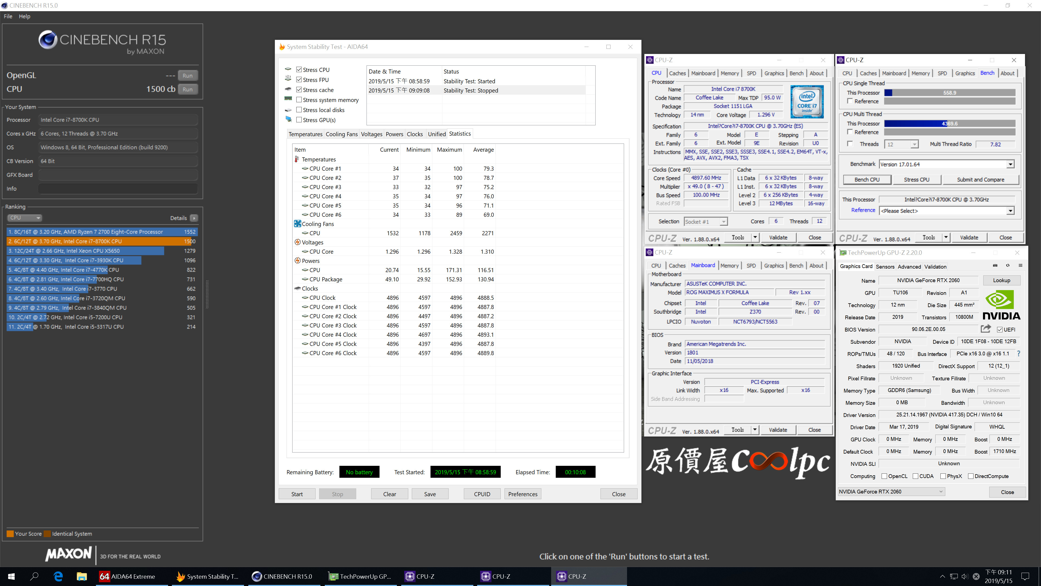Click the Intel Core i7 logo in CPU-Z
This screenshot has height=586, width=1041.
click(807, 101)
